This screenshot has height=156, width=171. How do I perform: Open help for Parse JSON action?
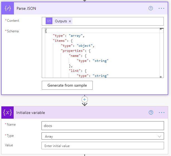tap(151, 8)
